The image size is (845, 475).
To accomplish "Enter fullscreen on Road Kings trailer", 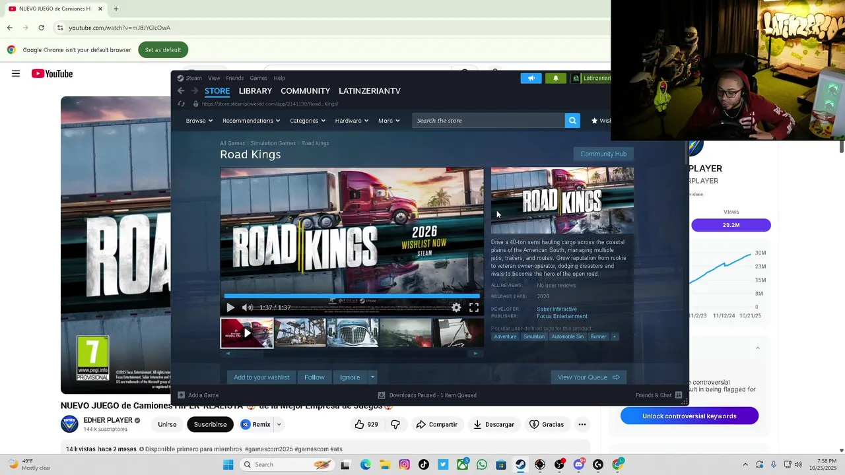I will [x=474, y=307].
